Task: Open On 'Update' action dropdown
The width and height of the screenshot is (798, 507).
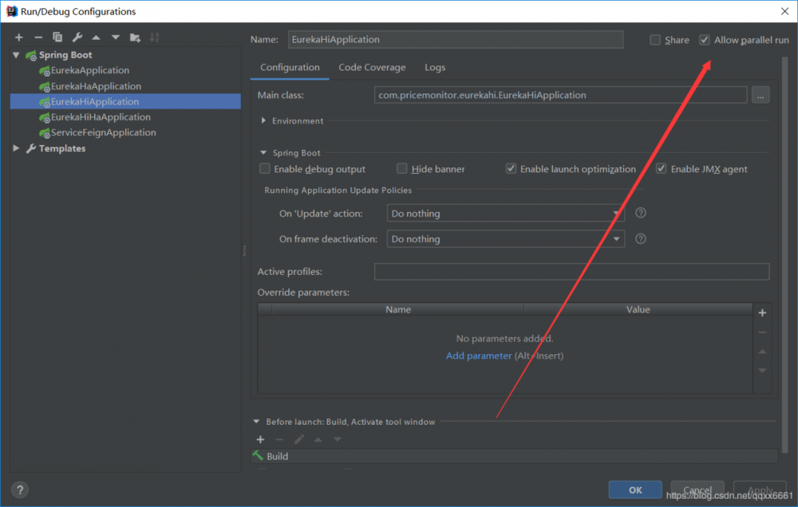Action: 506,214
